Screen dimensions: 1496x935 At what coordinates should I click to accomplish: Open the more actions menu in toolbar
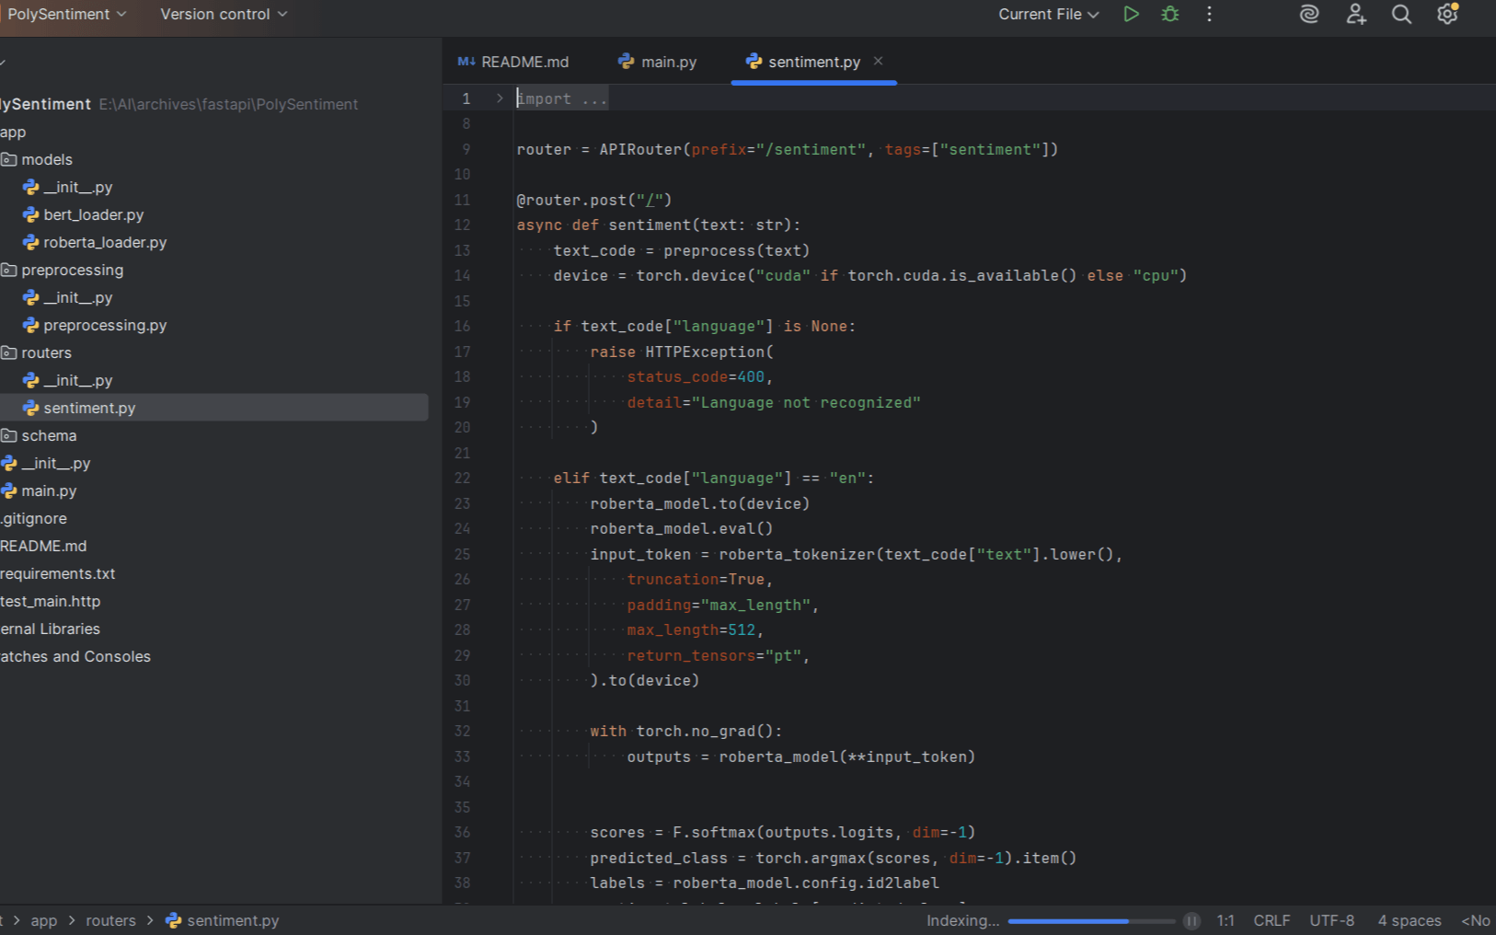[1209, 14]
